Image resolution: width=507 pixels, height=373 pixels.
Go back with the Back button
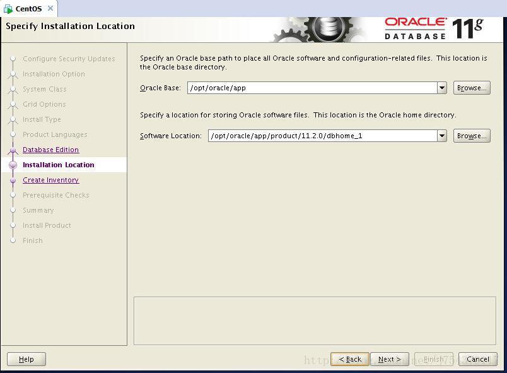point(350,359)
